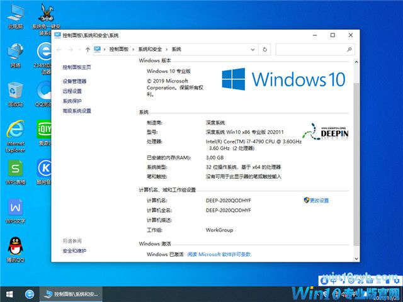Image resolution: width=403 pixels, height=302 pixels.
Task: Click the window title bar system icon
Action: [57, 35]
